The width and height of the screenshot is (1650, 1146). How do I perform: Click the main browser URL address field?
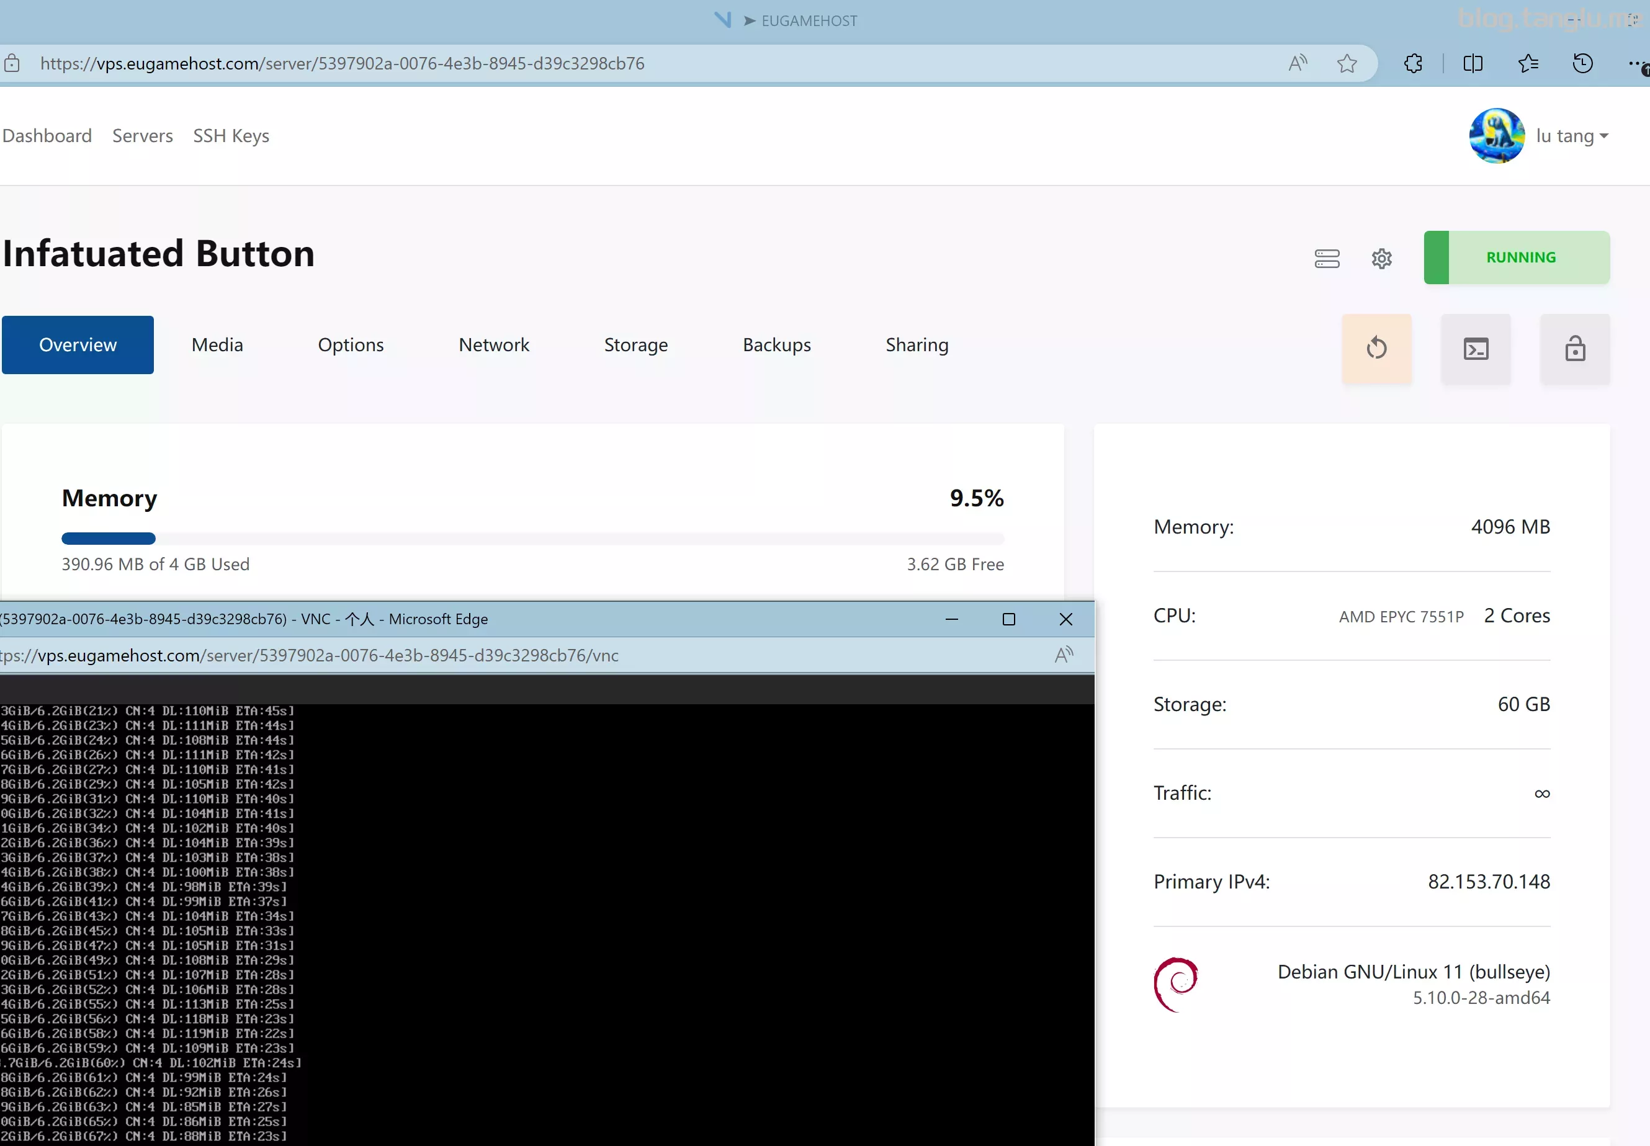[x=646, y=64]
